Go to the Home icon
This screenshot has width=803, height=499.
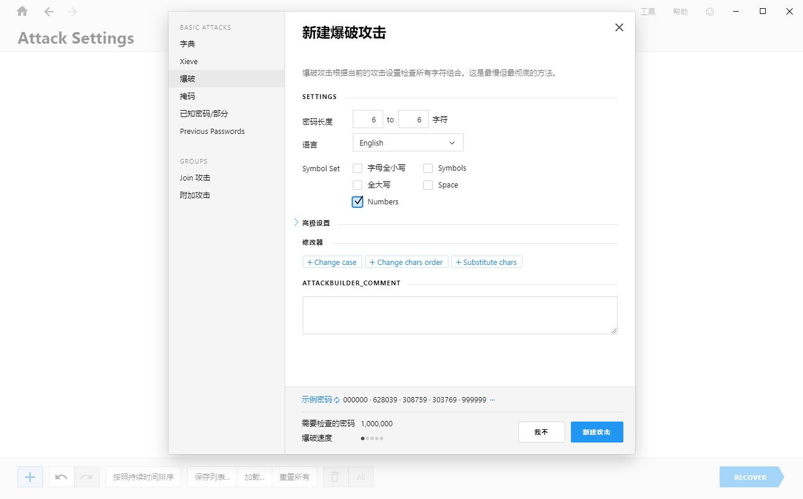point(22,11)
